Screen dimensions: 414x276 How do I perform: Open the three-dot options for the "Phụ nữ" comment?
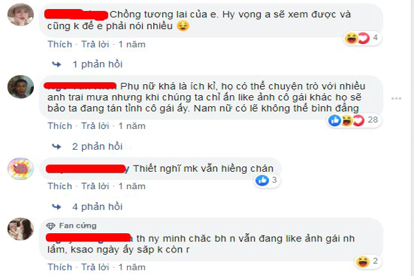(396, 99)
